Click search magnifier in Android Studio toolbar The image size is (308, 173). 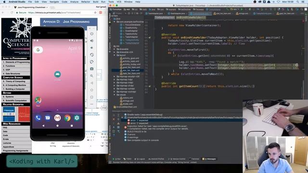click(x=302, y=9)
